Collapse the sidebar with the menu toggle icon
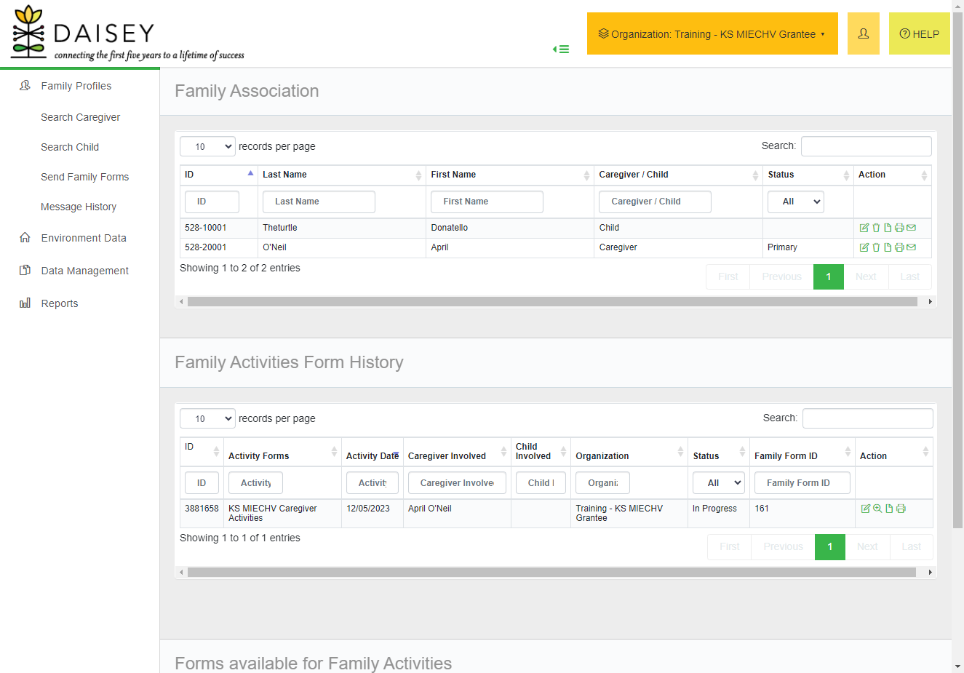Screen dimensions: 964x673 click(x=561, y=49)
